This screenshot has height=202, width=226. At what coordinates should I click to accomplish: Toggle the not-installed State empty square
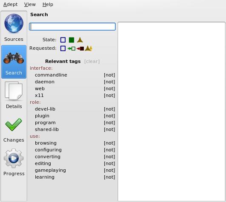[63, 40]
